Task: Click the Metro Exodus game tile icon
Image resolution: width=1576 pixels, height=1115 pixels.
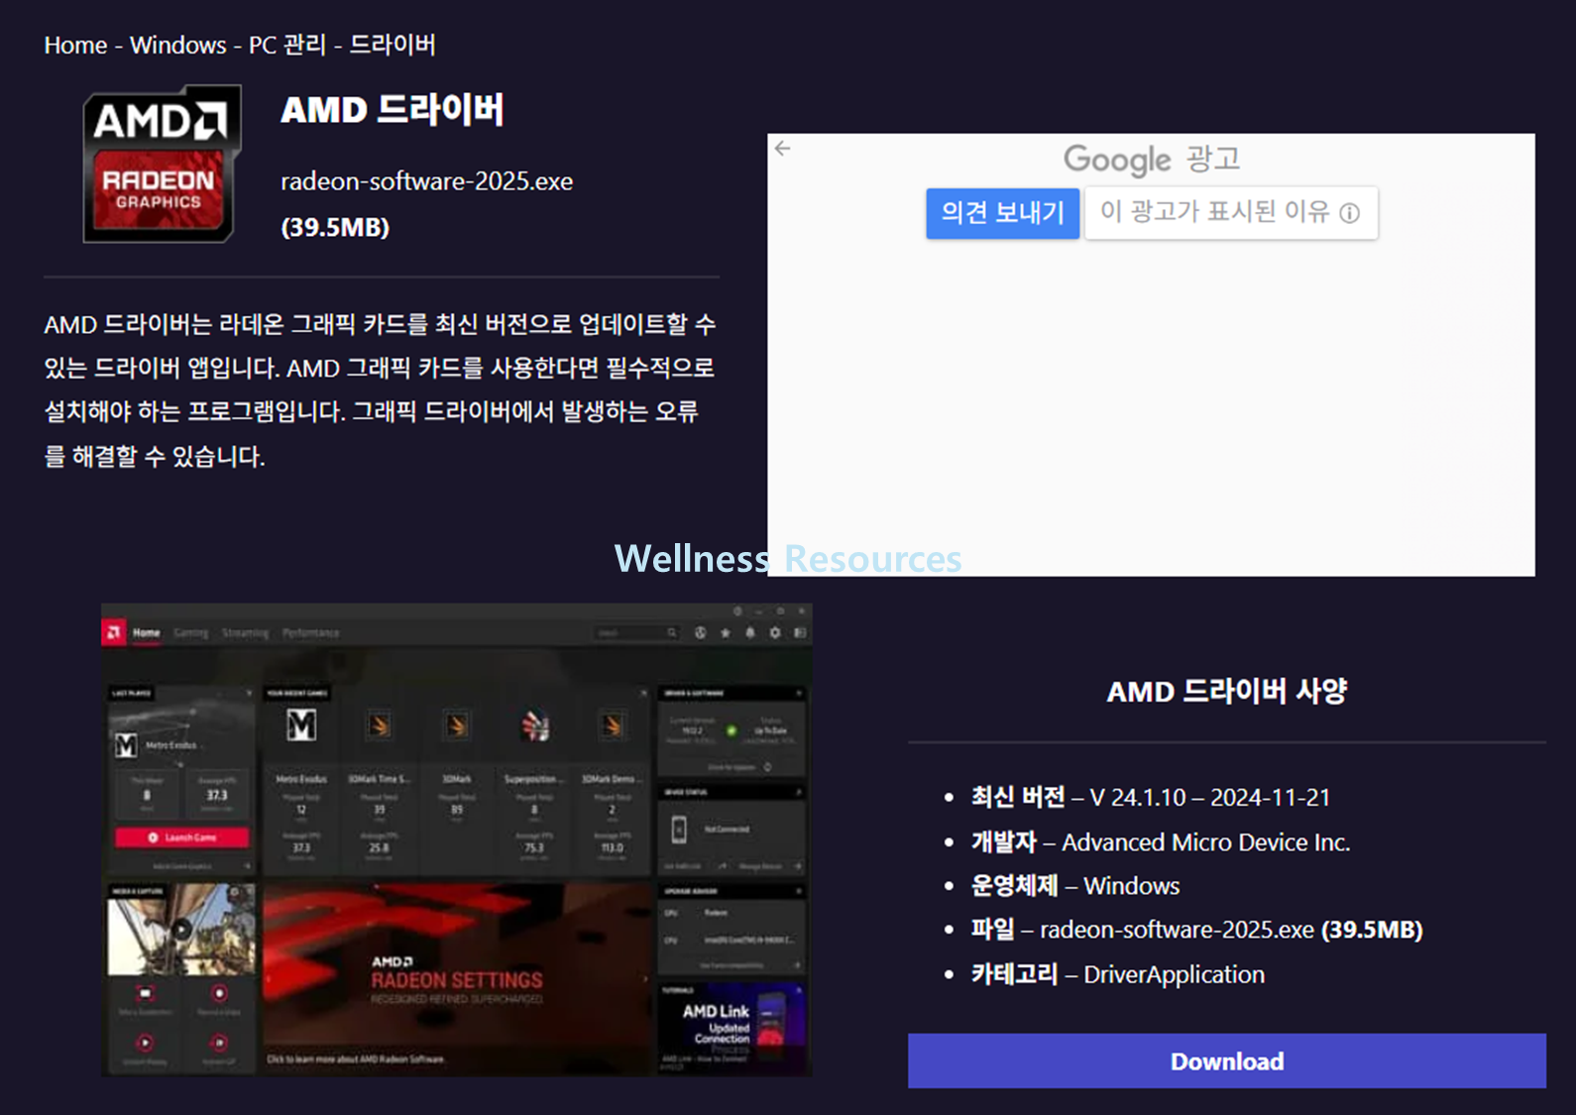Action: [301, 725]
